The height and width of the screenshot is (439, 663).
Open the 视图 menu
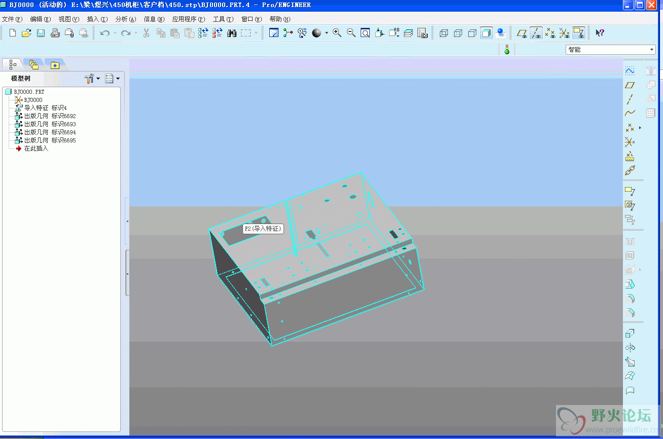[x=69, y=19]
